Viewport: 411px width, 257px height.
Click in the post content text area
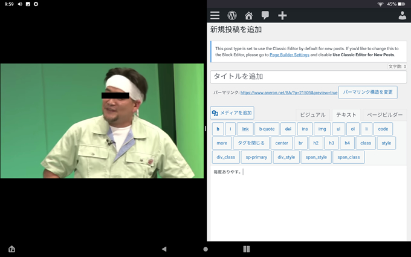[x=308, y=203]
